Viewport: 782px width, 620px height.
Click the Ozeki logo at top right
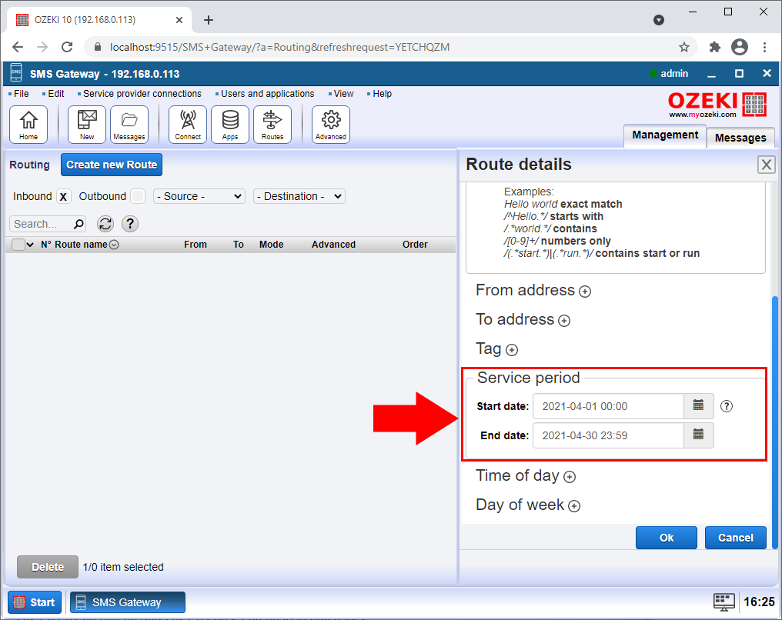717,104
